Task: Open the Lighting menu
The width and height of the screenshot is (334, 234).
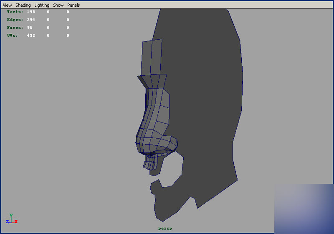Action: click(x=42, y=5)
